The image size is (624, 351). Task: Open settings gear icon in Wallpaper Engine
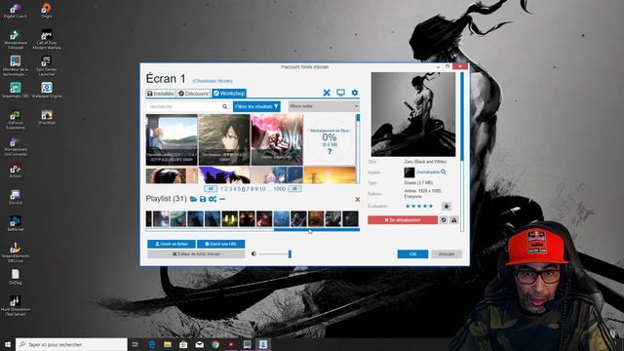coord(355,93)
